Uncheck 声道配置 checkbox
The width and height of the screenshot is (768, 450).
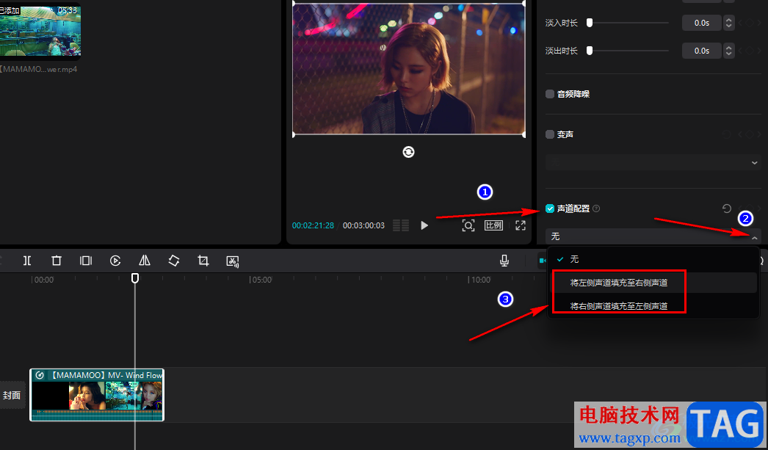point(550,208)
